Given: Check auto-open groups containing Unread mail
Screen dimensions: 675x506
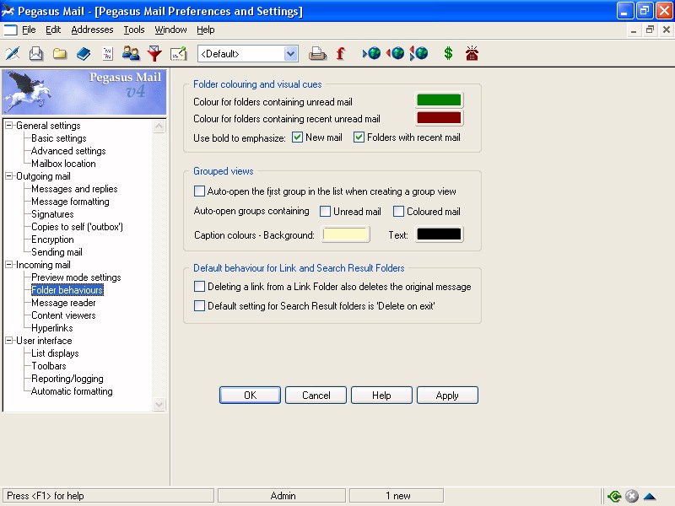Looking at the screenshot, I should [326, 212].
